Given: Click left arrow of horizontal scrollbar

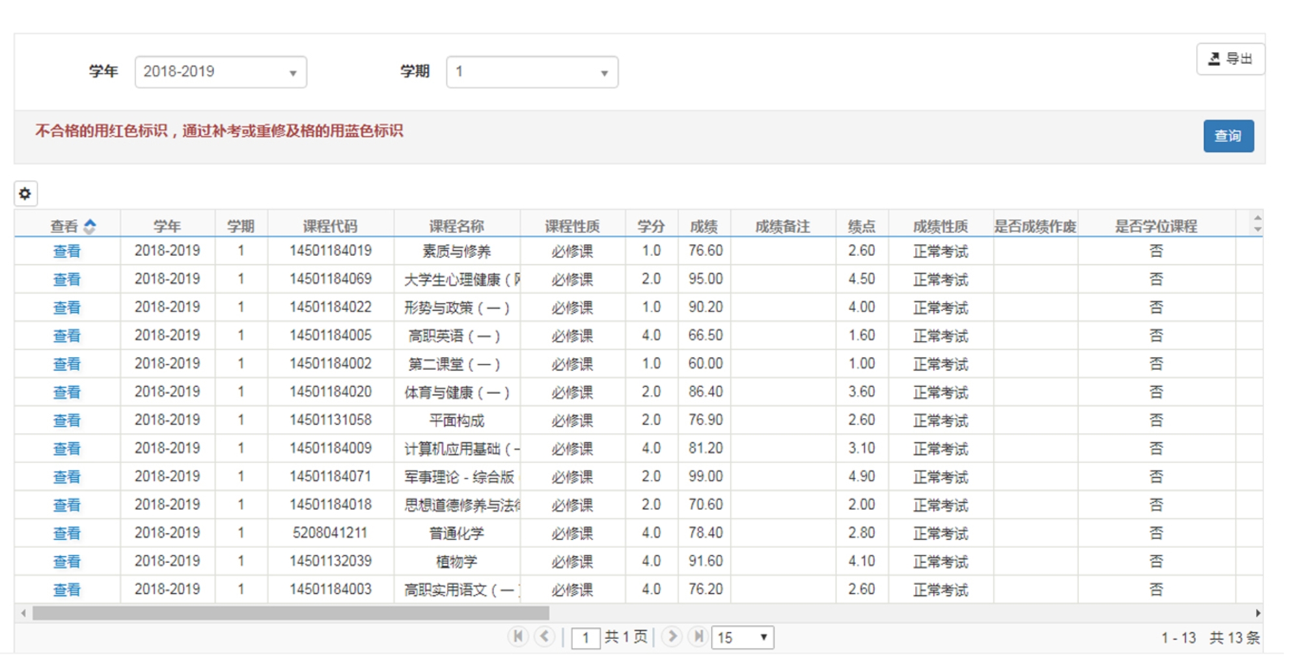Looking at the screenshot, I should [23, 613].
